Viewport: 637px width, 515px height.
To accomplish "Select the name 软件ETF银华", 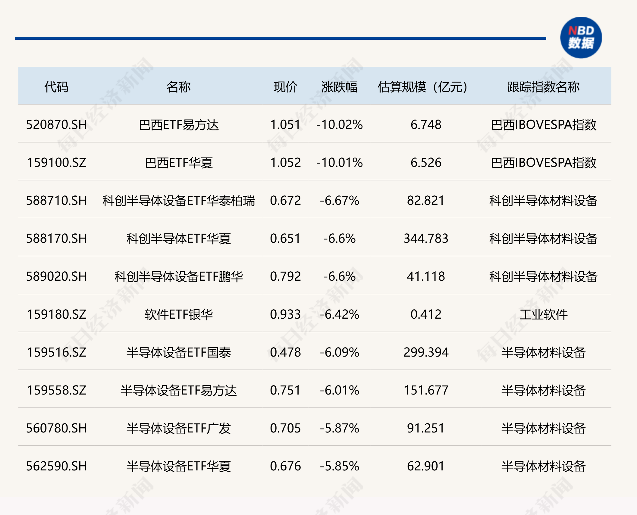I will click(x=178, y=314).
